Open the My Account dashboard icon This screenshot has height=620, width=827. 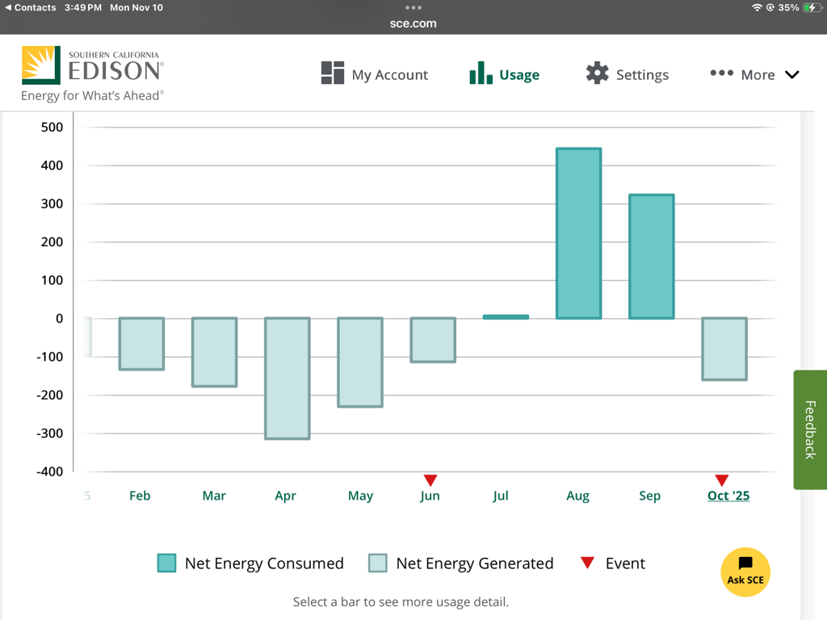(x=332, y=73)
